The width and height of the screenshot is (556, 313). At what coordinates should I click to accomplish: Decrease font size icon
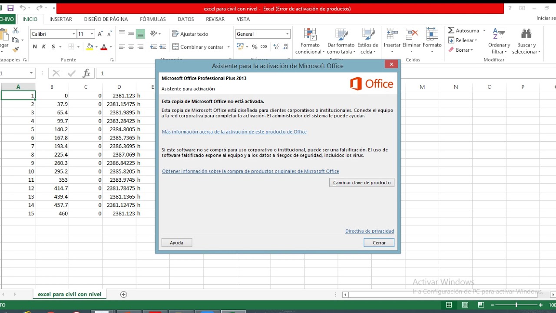[110, 34]
